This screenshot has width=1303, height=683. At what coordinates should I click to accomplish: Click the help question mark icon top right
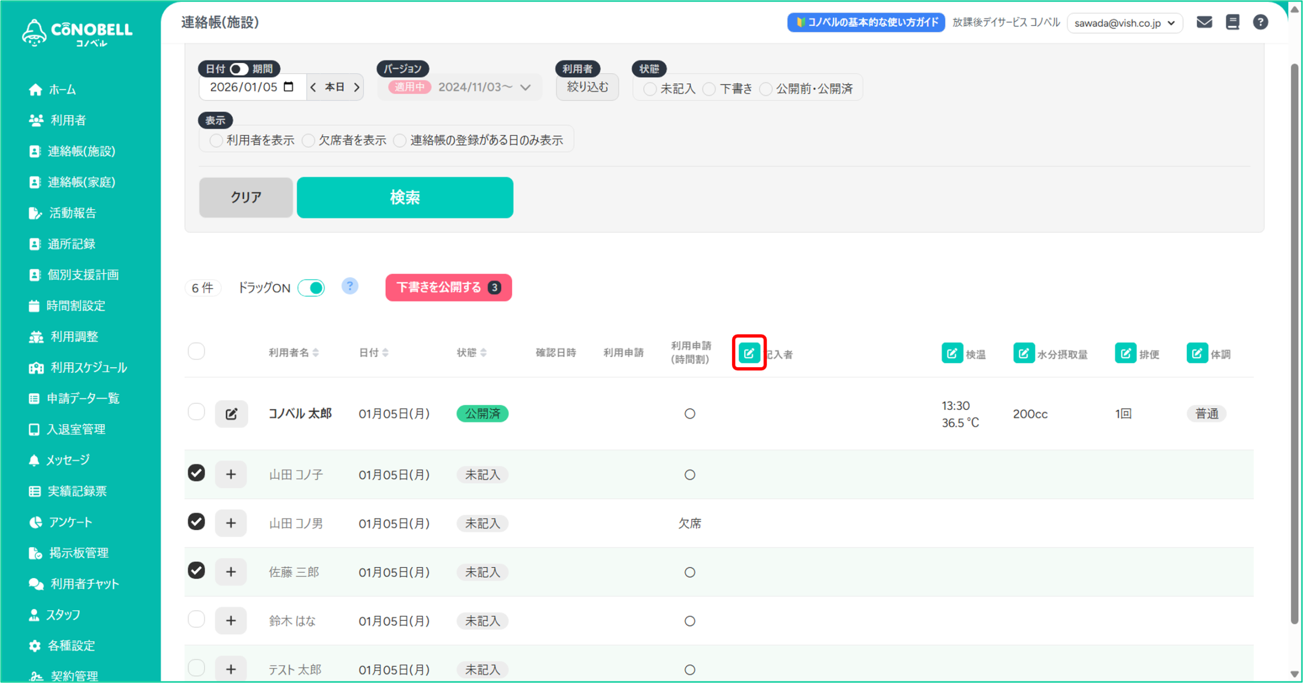click(1260, 22)
